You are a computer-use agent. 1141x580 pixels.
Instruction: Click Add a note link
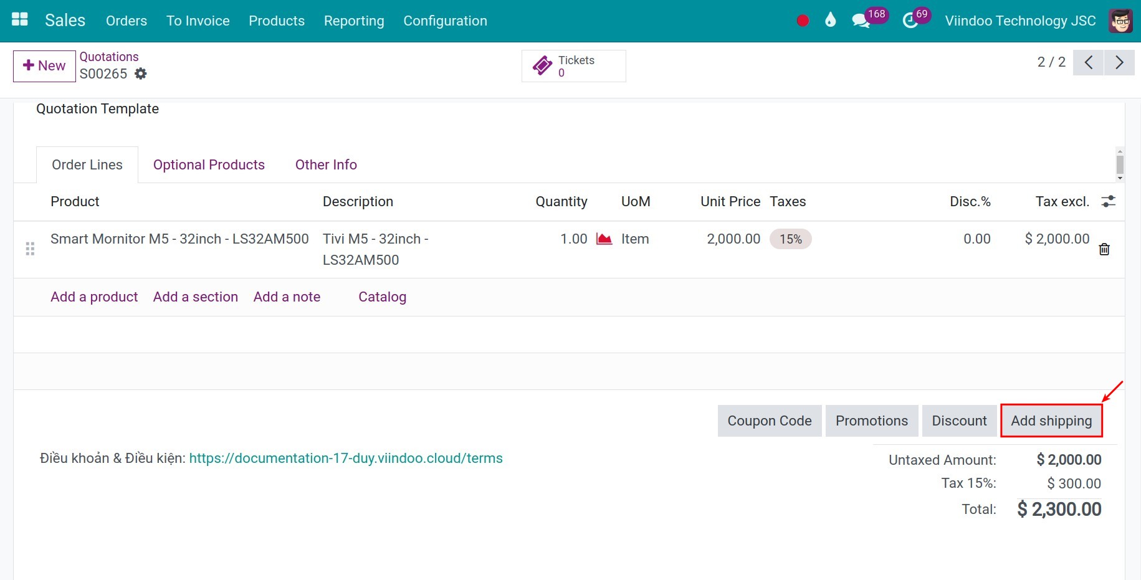tap(287, 297)
